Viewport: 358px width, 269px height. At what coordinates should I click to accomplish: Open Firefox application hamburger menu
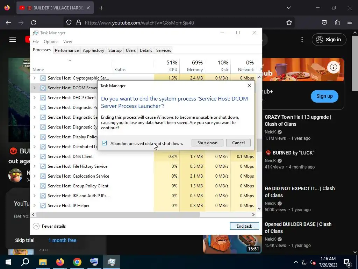350,22
